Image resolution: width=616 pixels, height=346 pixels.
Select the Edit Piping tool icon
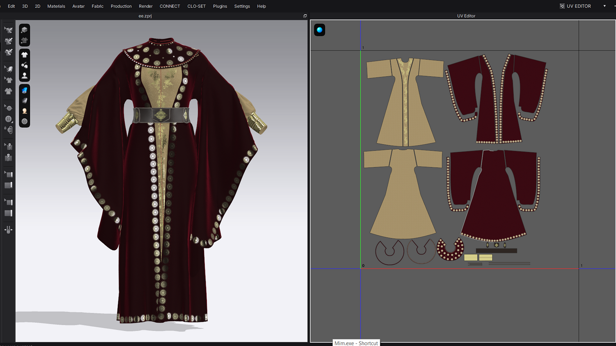[x=8, y=174]
